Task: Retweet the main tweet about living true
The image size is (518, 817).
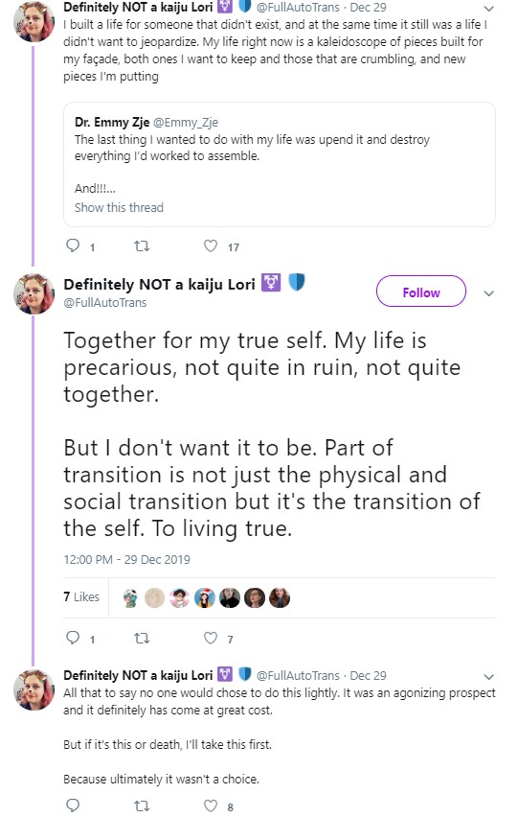Action: (142, 638)
